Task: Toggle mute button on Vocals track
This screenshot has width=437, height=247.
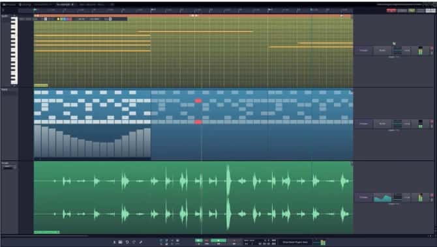Action: (432, 196)
